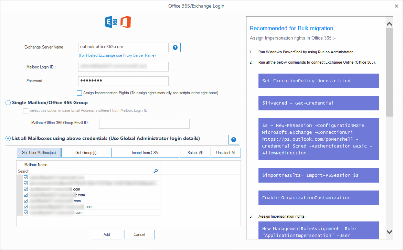Click the Mailbox/Office 365 Group Email ID field
Screen dimensions: 403x250
[145, 124]
